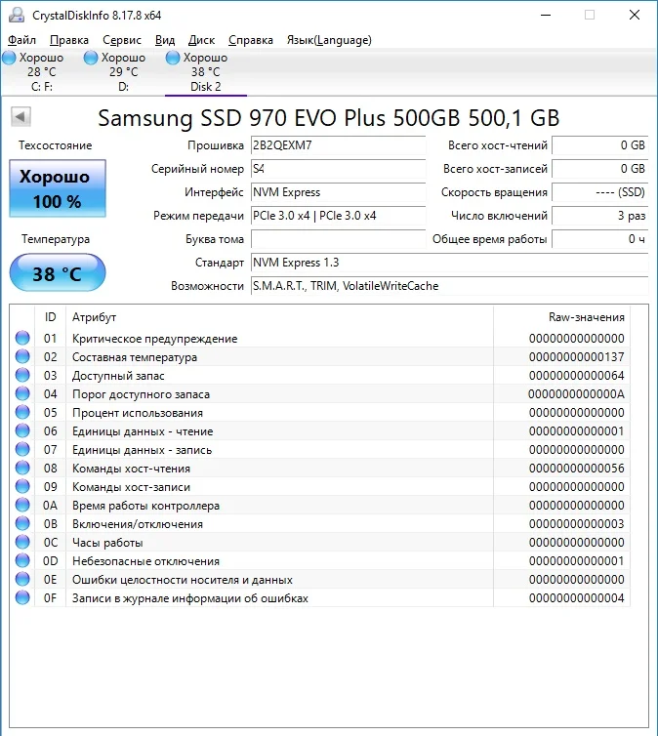658x736 pixels.
Task: Click status orb for attribute 0F error log entries
Action: 22,597
